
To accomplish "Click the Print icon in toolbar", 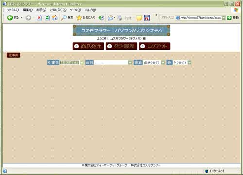I will 120,18.
